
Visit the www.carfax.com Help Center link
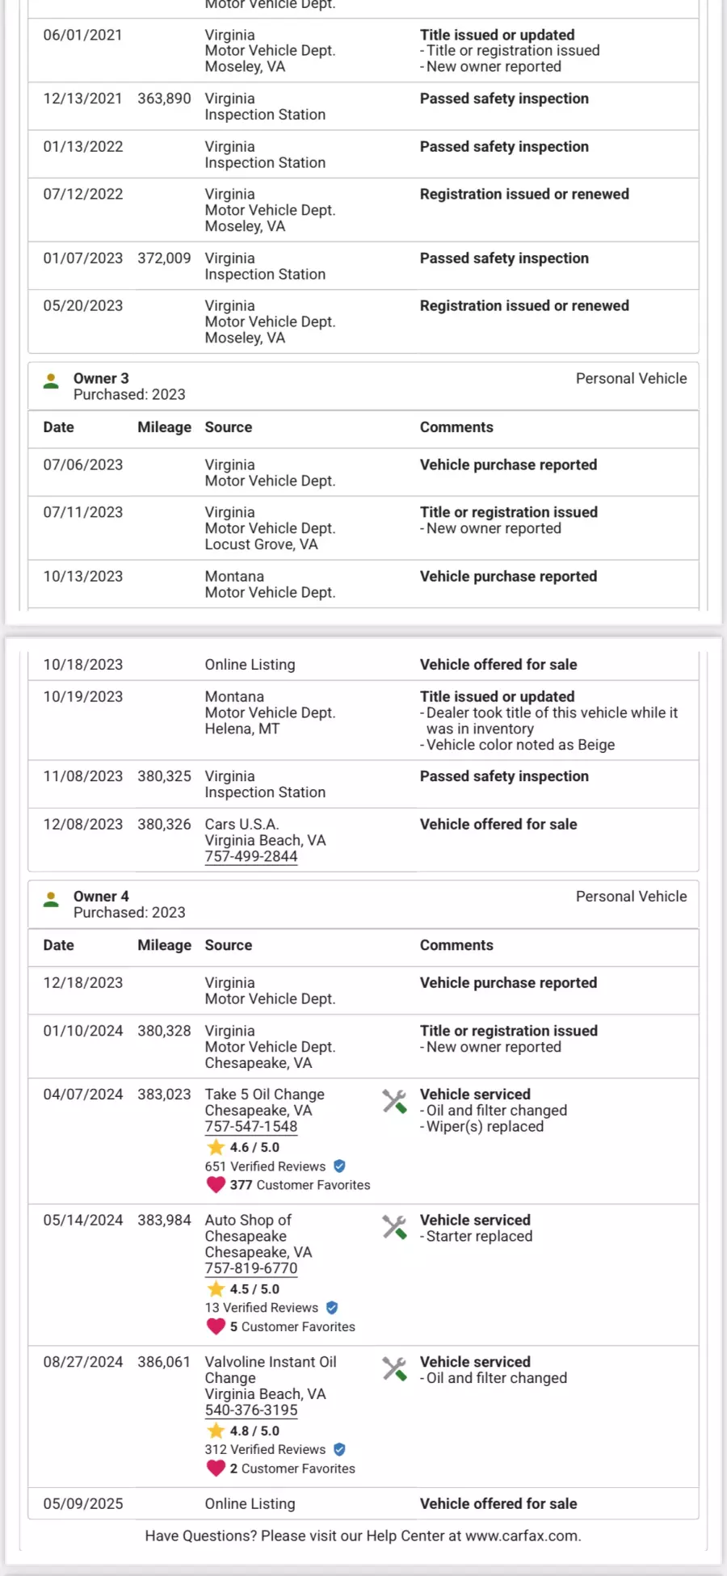(x=522, y=1536)
